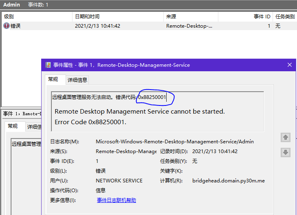297x215 pixels.
Task: Click inside the event description text box
Action: pos(158,112)
